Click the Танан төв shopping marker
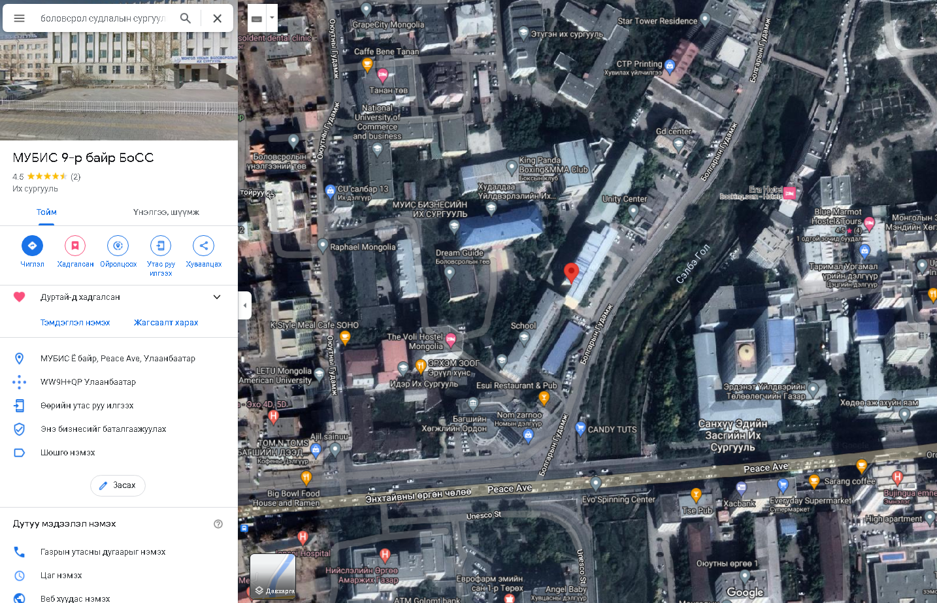The width and height of the screenshot is (937, 603). click(383, 74)
